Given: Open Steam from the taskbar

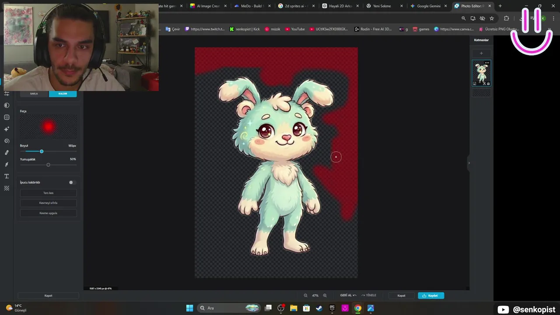Looking at the screenshot, I should (319, 308).
